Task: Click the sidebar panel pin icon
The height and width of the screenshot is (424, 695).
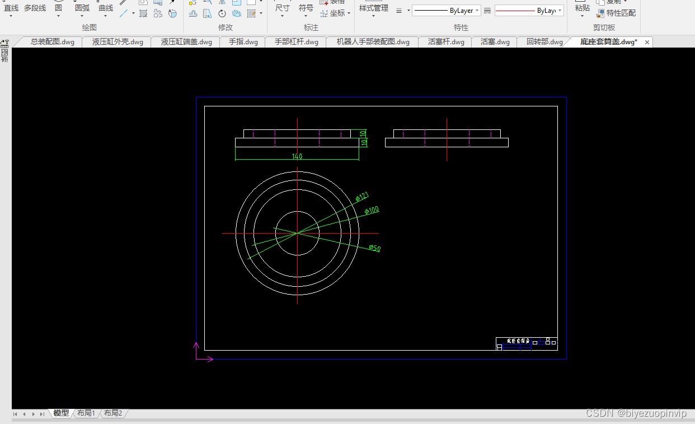Action: [5, 43]
